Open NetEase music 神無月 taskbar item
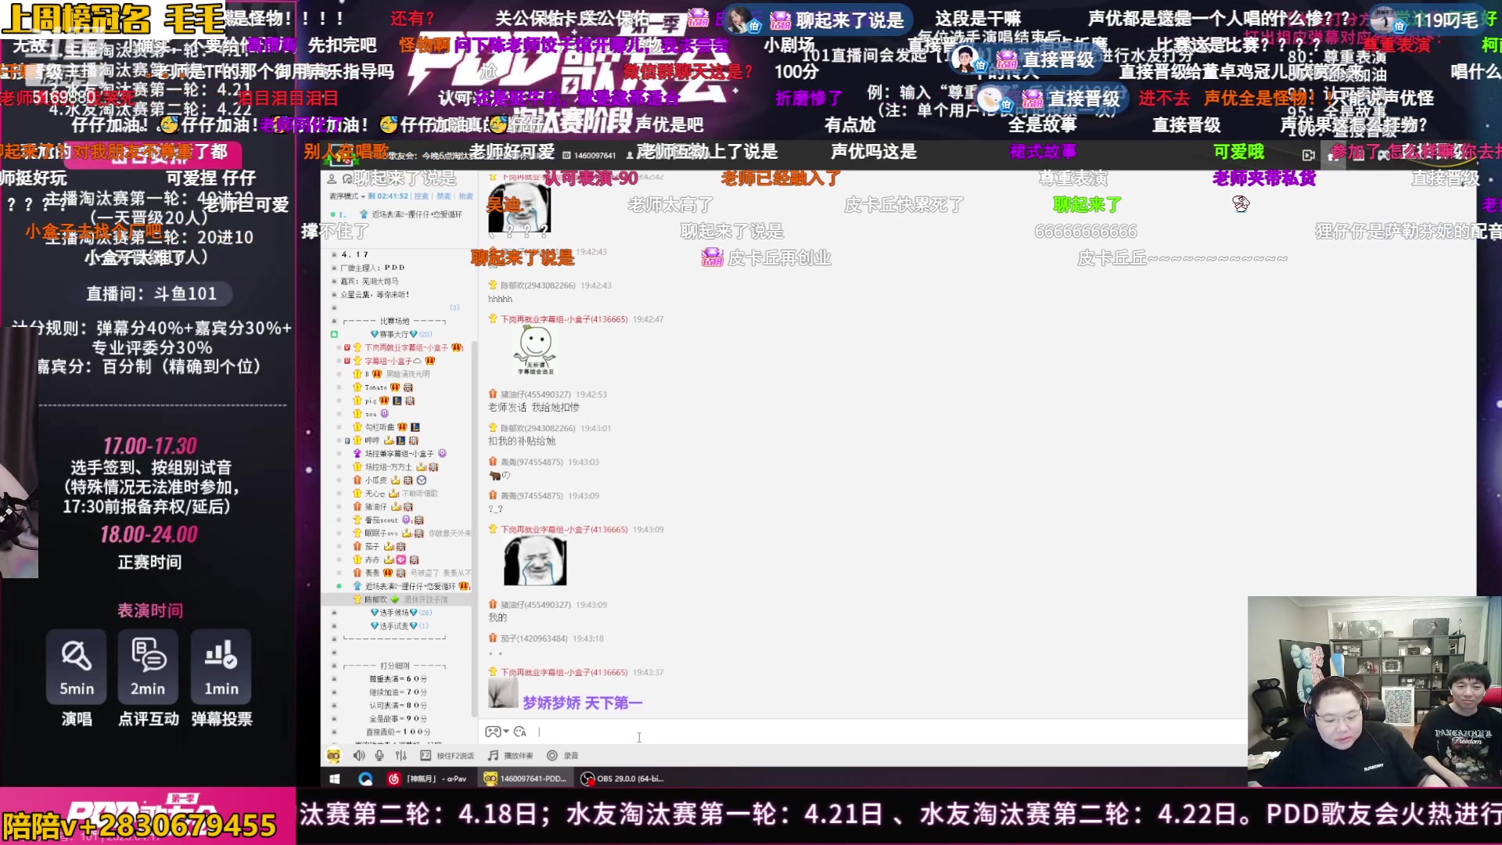The width and height of the screenshot is (1502, 845). click(x=429, y=778)
